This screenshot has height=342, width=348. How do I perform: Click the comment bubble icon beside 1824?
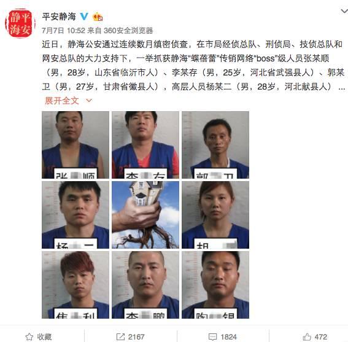pyautogui.click(x=212, y=337)
